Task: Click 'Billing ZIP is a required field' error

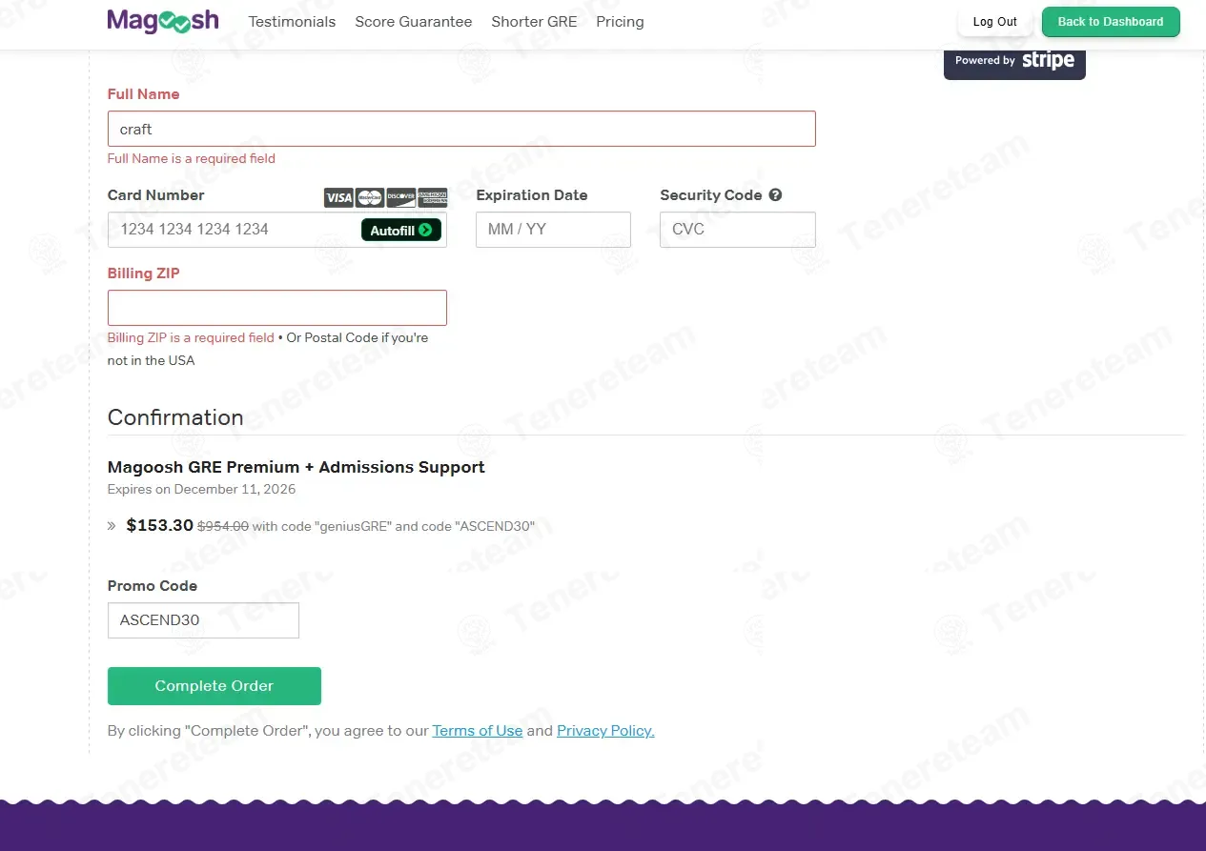Action: point(191,338)
